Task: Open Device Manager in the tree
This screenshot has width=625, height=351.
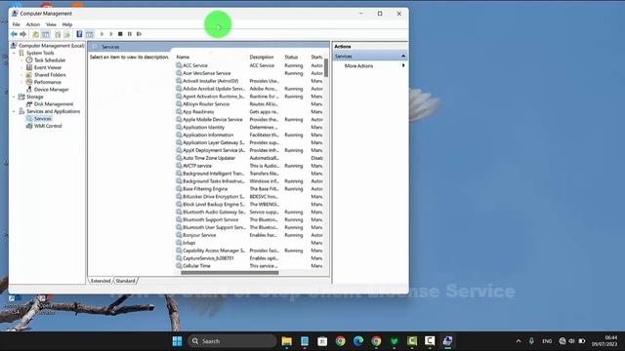Action: pos(52,90)
